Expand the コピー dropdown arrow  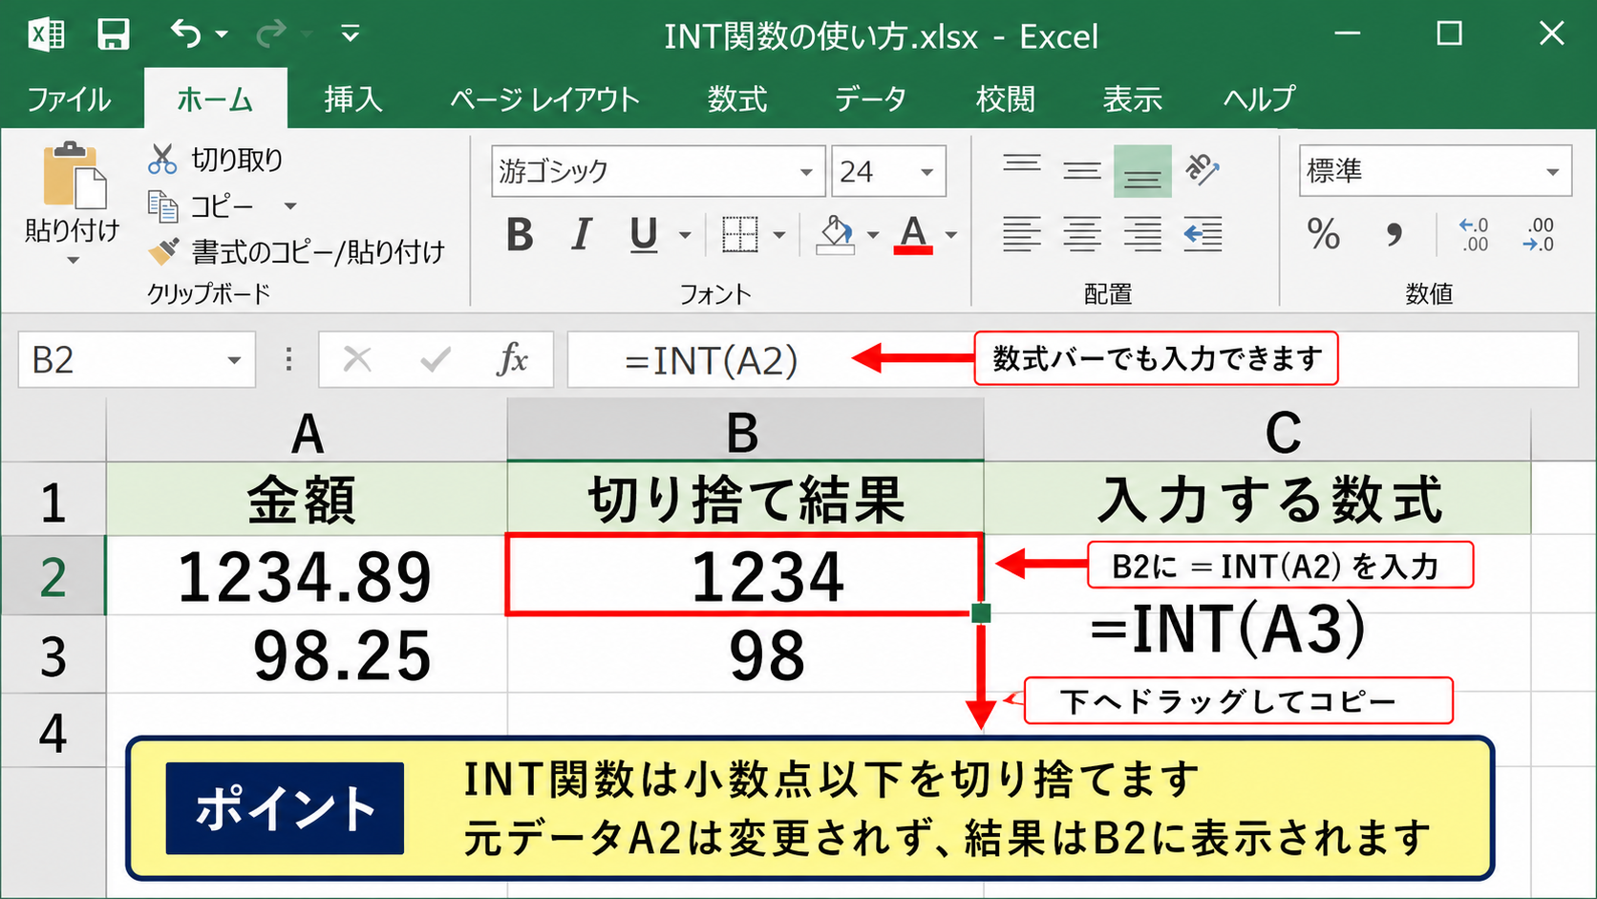tap(290, 205)
